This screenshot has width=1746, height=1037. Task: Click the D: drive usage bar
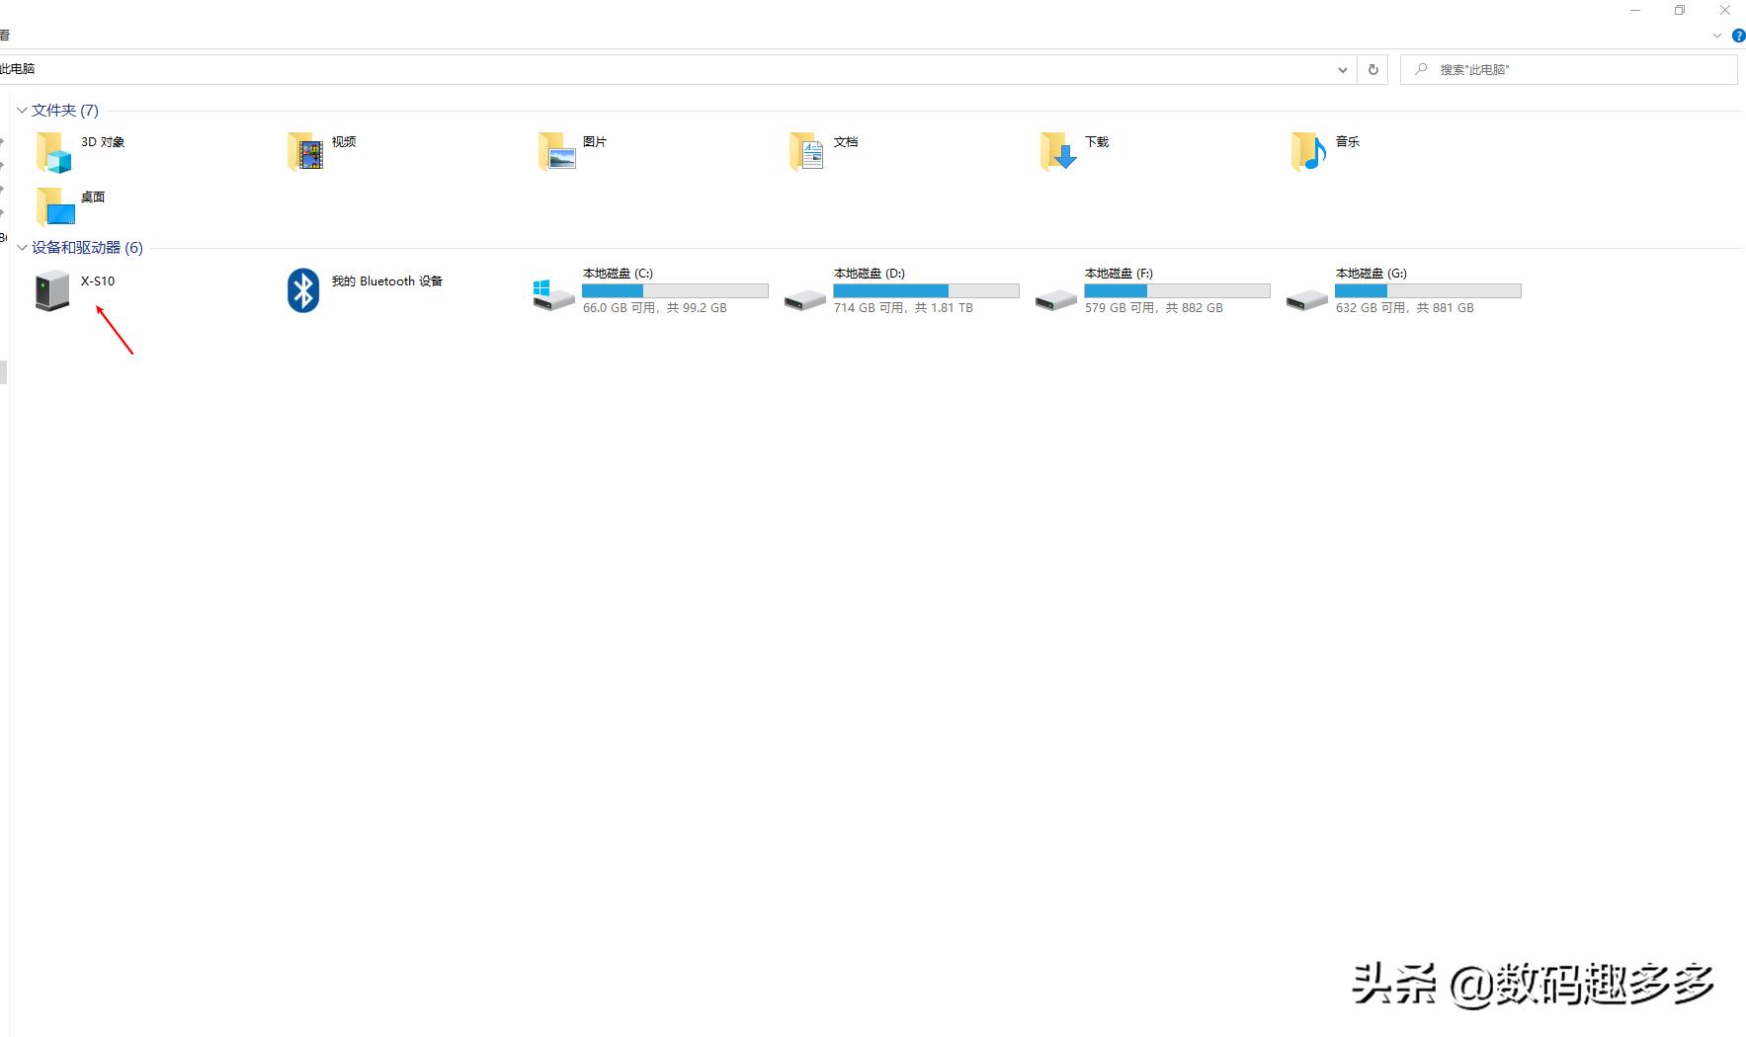pyautogui.click(x=926, y=291)
